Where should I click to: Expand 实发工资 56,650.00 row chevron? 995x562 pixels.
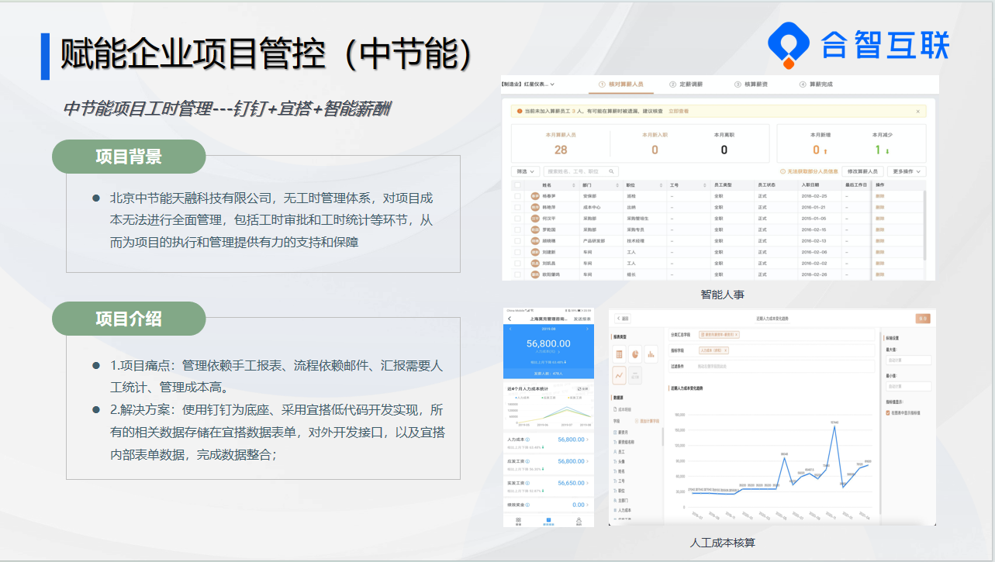tap(588, 483)
